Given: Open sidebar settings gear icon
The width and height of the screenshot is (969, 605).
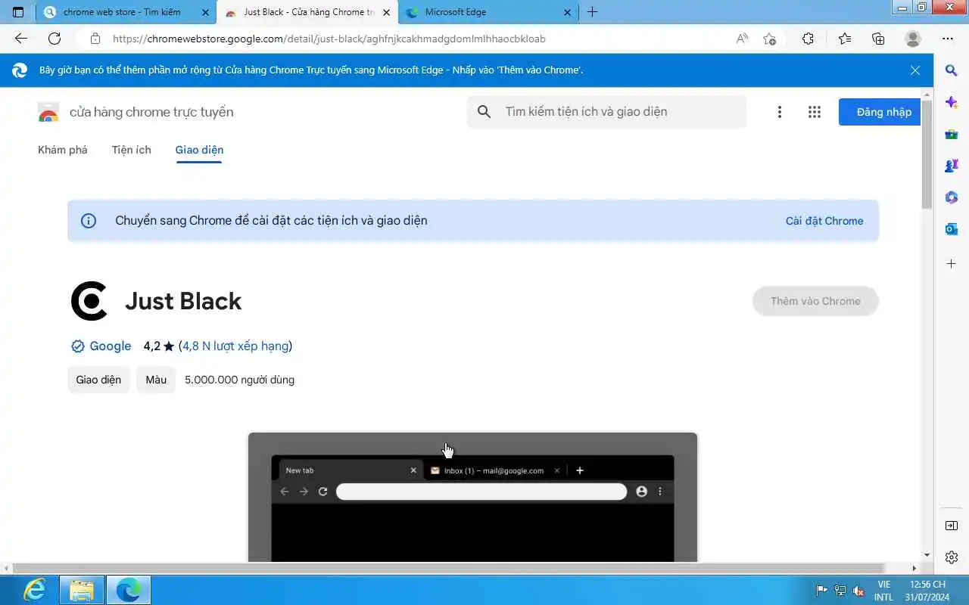Looking at the screenshot, I should [952, 557].
